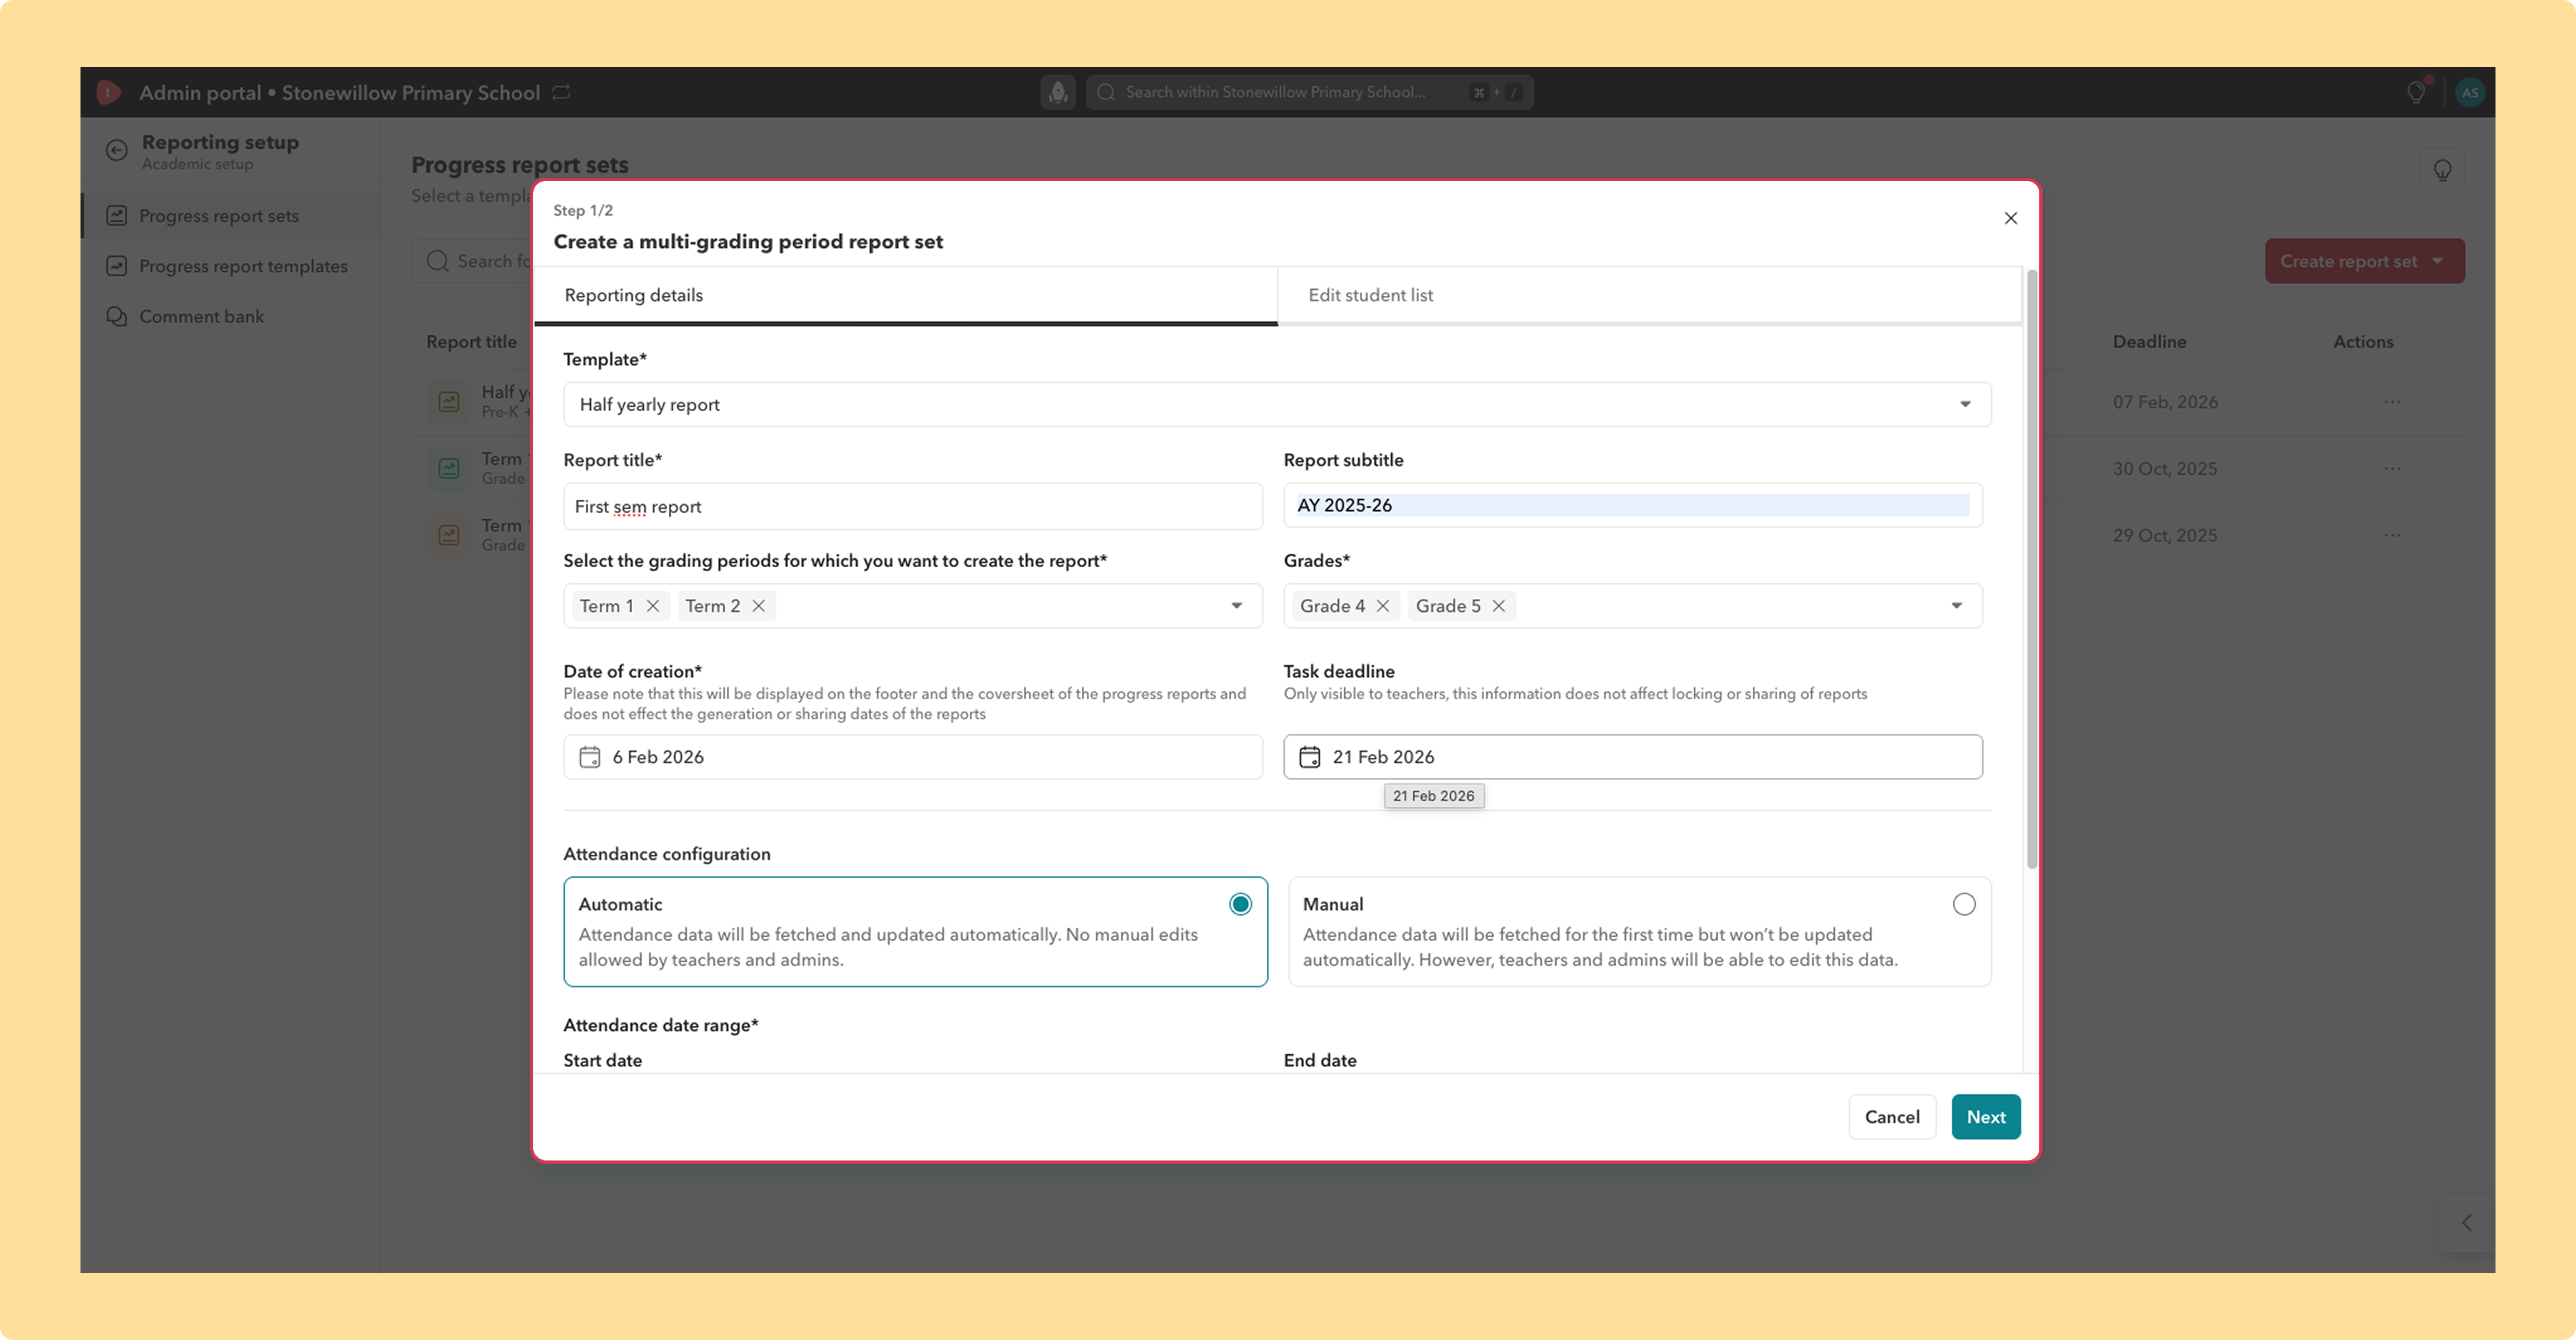This screenshot has height=1340, width=2576.
Task: Click the calendar icon in Task deadline
Action: tap(1310, 757)
